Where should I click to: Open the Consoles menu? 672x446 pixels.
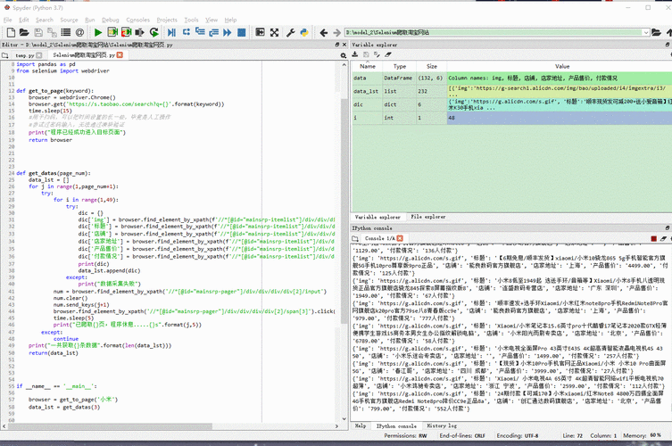tap(138, 20)
